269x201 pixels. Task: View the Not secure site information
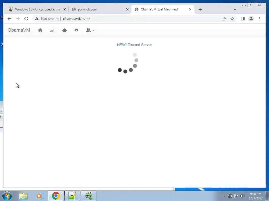(47, 19)
